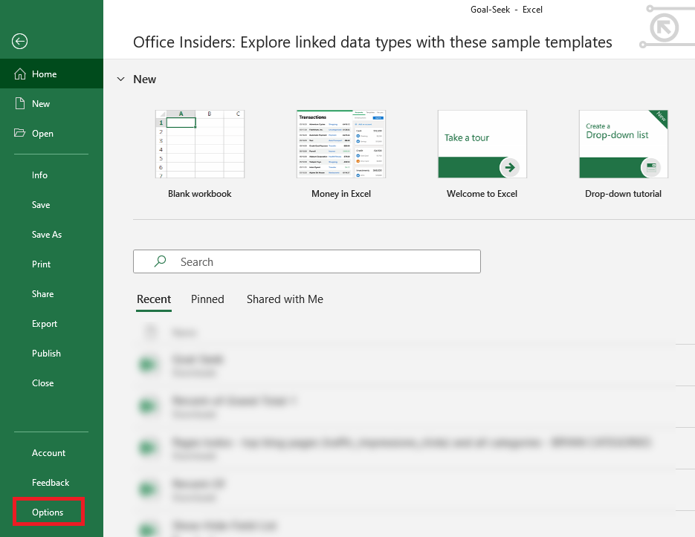Select New in the sidebar
The height and width of the screenshot is (537, 695).
51,103
